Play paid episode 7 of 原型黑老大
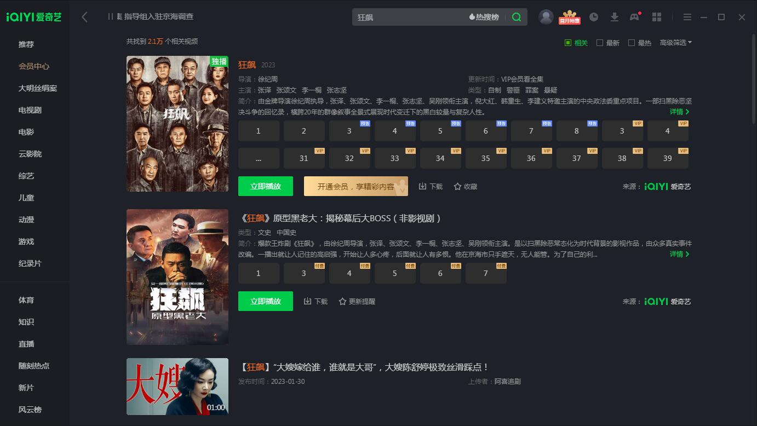This screenshot has width=757, height=426. tap(486, 273)
